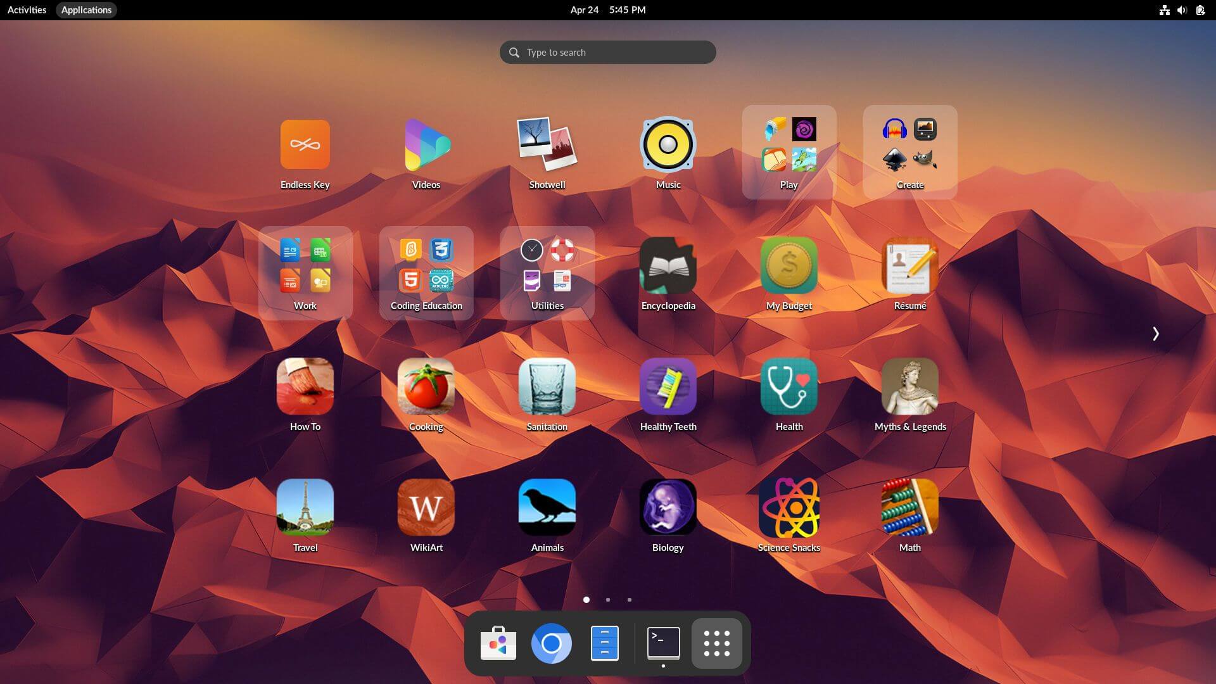Open Science Snacks
The height and width of the screenshot is (684, 1216).
click(788, 507)
